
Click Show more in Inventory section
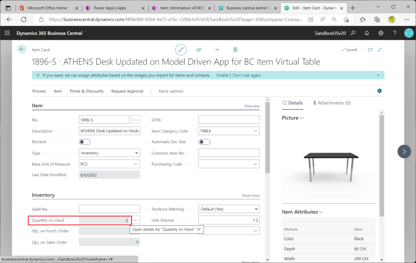pyautogui.click(x=250, y=195)
